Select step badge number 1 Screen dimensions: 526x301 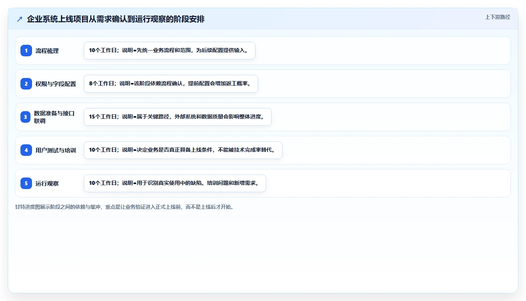click(x=26, y=51)
